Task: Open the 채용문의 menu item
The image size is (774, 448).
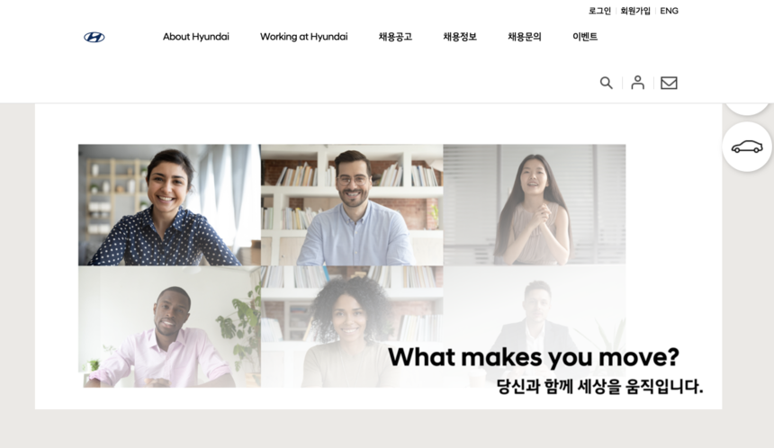Action: pyautogui.click(x=525, y=37)
